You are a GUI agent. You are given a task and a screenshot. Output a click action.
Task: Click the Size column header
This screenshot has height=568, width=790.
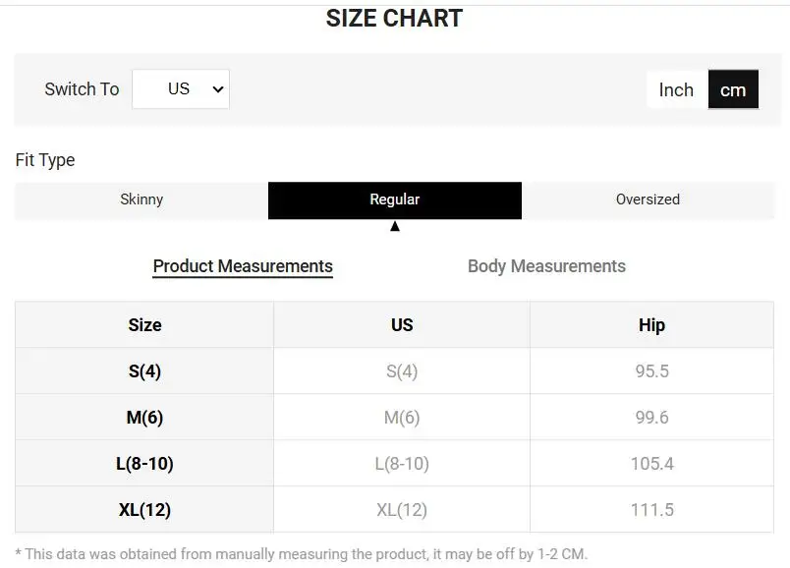pyautogui.click(x=144, y=325)
